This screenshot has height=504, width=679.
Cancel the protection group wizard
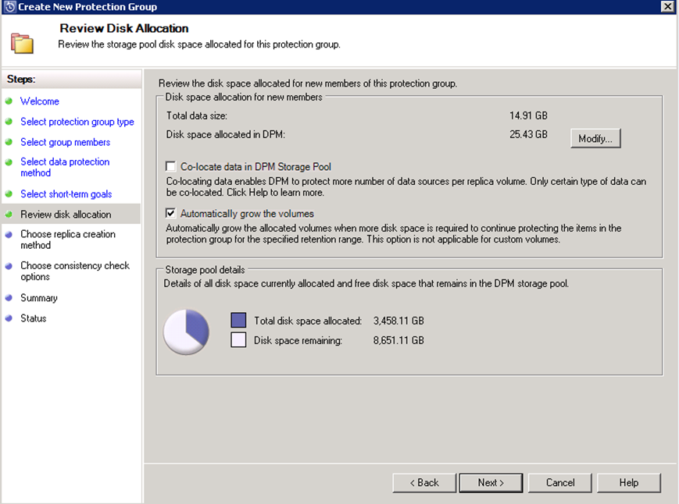pyautogui.click(x=560, y=482)
